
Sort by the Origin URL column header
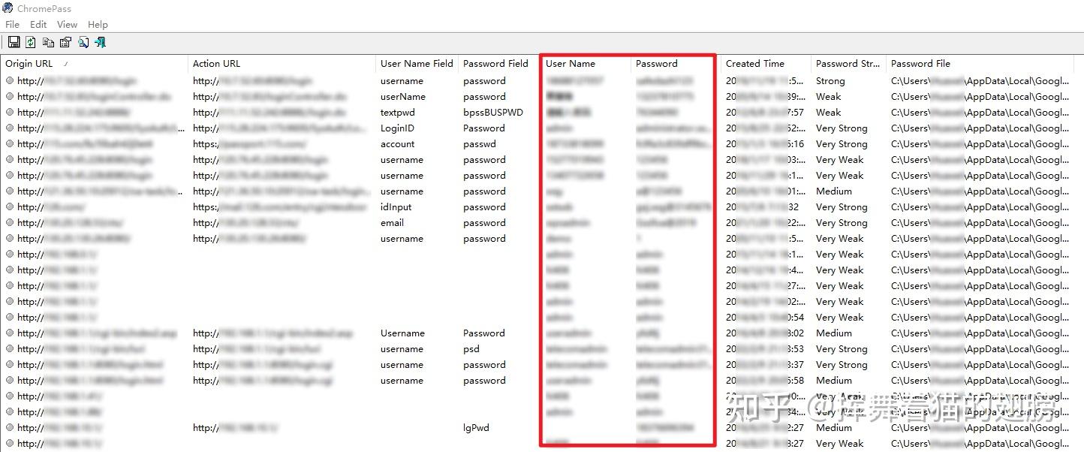[94, 64]
